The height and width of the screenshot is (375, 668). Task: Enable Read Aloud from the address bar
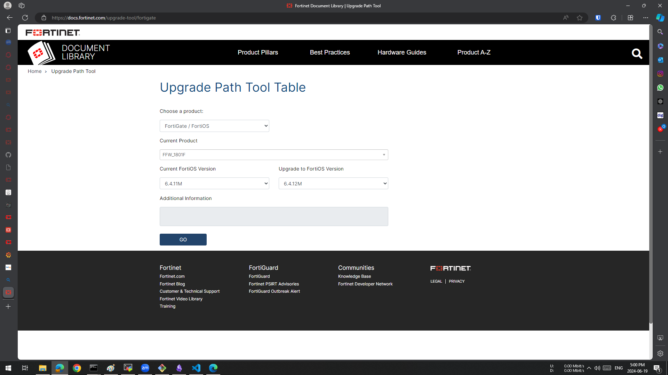pyautogui.click(x=566, y=18)
